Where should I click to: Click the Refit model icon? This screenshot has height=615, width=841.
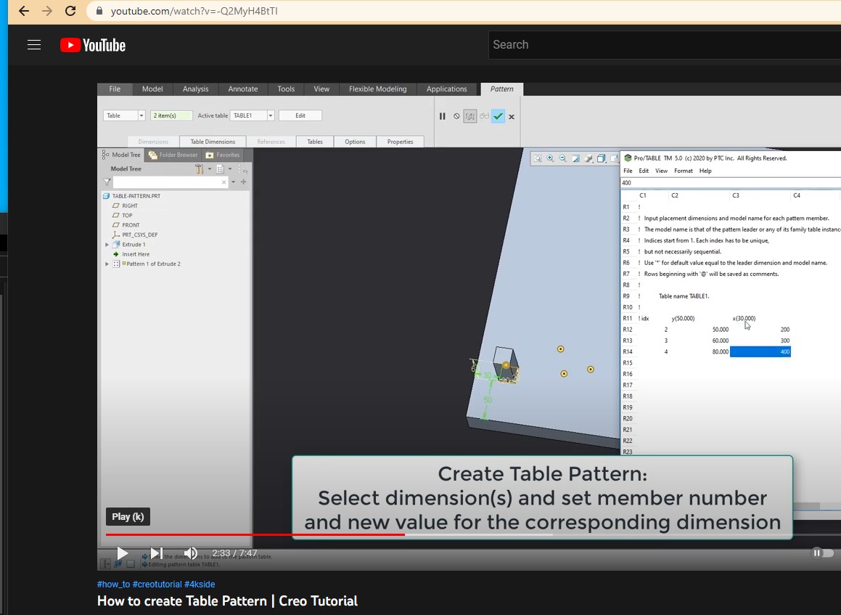click(x=538, y=158)
